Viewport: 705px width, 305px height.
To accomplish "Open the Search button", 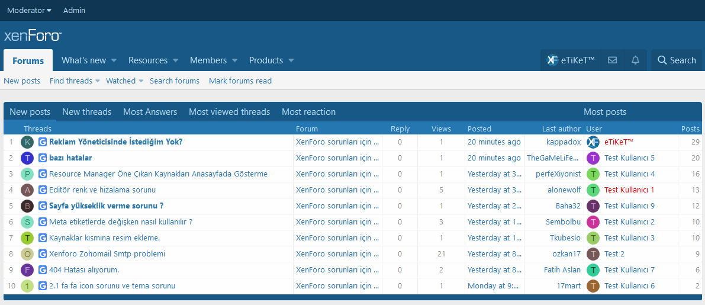I will pos(677,60).
